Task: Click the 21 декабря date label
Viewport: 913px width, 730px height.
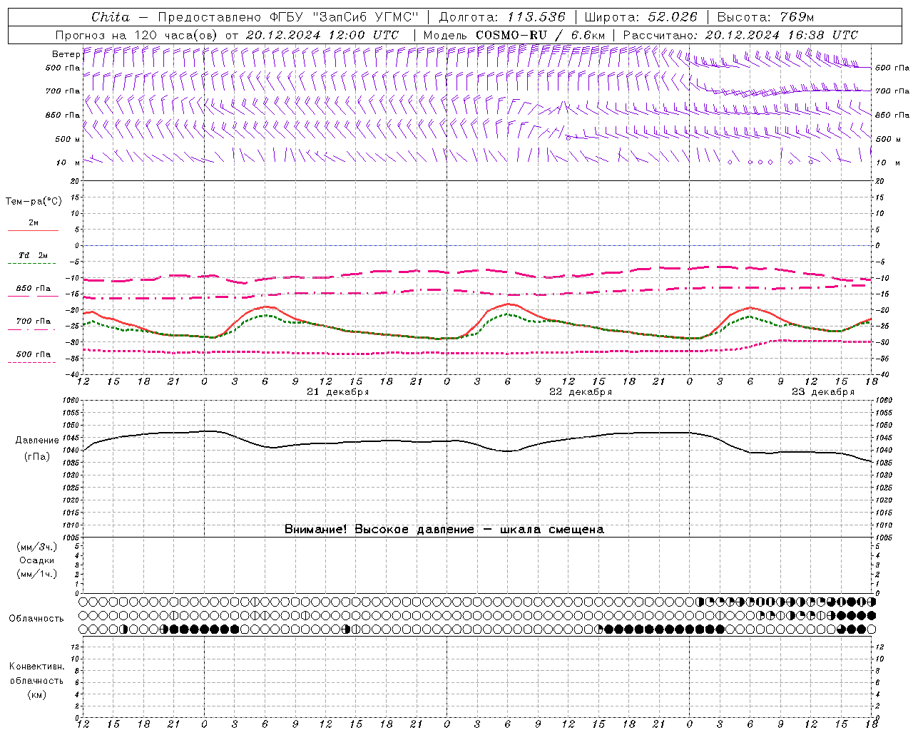Action: tap(338, 392)
